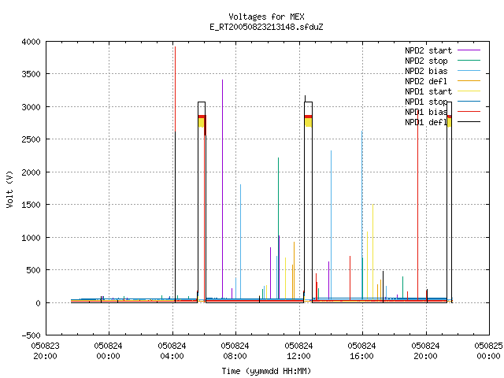Click the "050824 00:00" x-axis tick label
Screen dimensions: 504x378
click(109, 351)
